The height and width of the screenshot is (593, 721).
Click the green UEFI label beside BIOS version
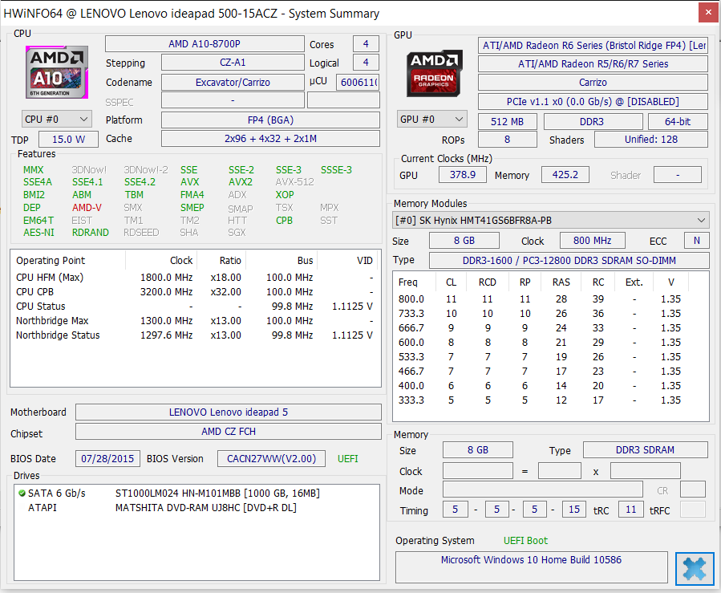tap(347, 459)
